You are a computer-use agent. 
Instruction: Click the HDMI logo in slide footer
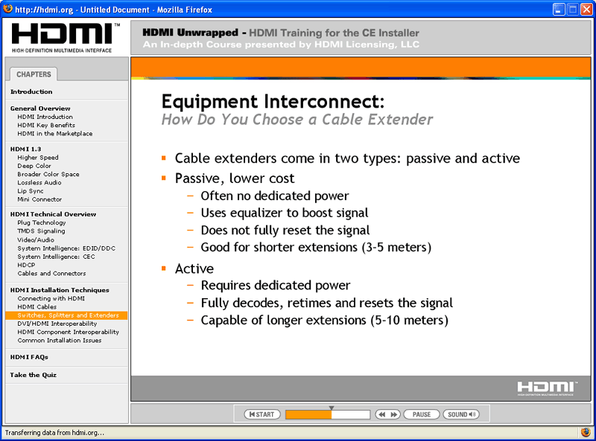[x=547, y=388]
